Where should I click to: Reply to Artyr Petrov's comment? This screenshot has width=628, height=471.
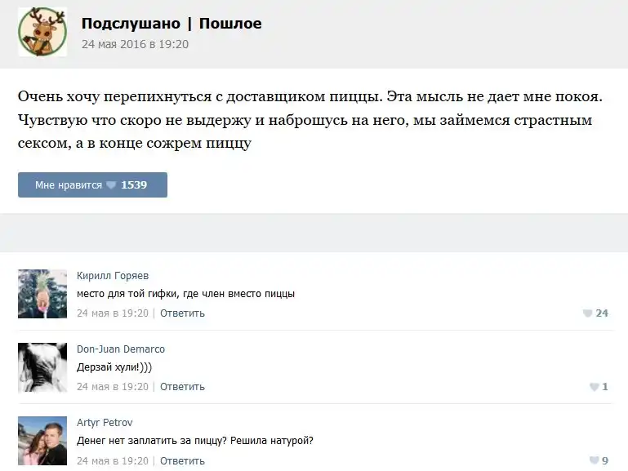[182, 461]
